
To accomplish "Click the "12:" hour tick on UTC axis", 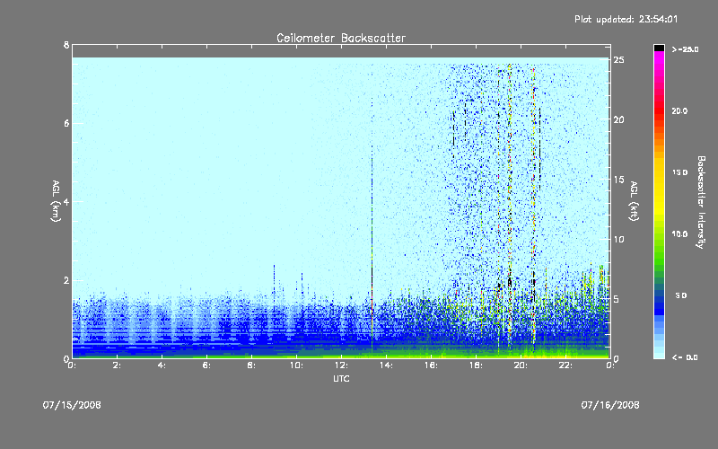I will point(341,365).
